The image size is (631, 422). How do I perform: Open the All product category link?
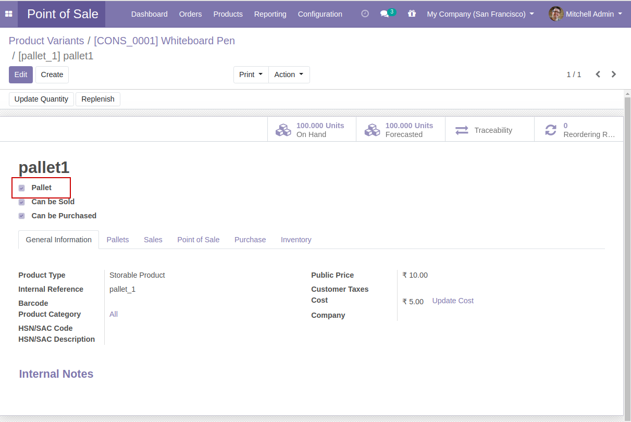114,314
